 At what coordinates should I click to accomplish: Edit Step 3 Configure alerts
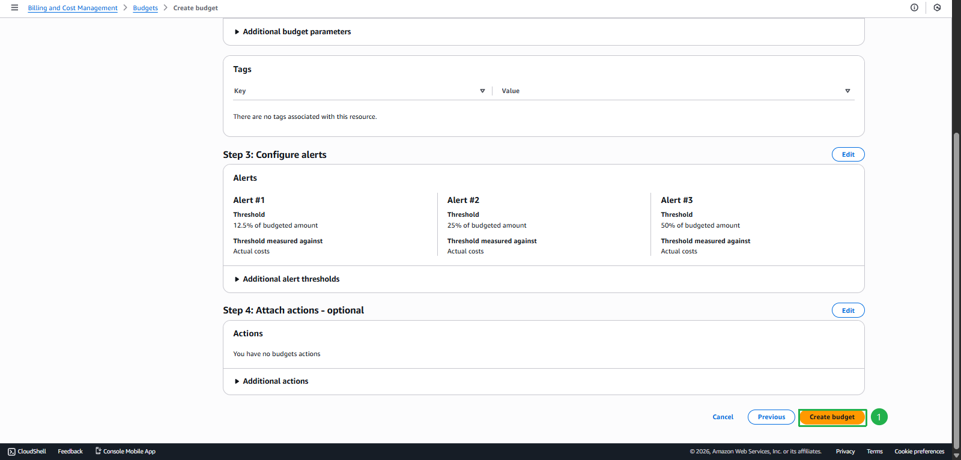(847, 154)
